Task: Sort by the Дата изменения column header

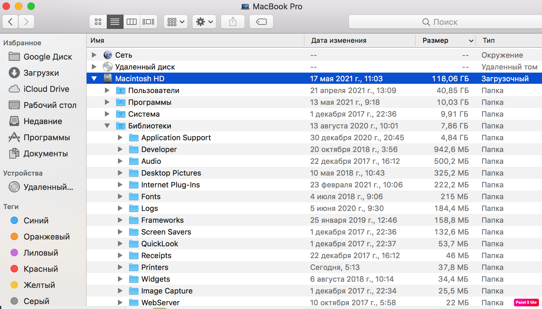Action: coord(360,41)
